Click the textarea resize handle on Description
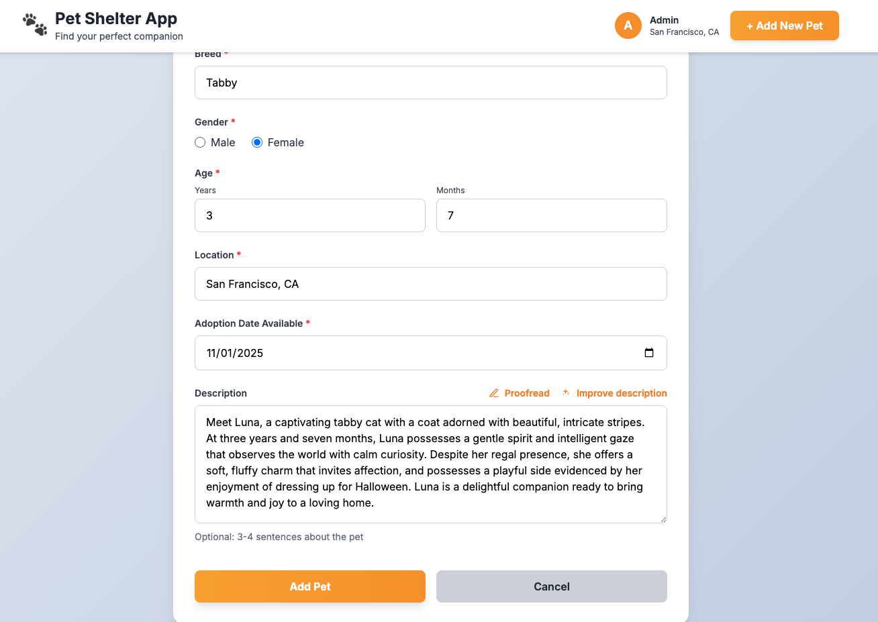The width and height of the screenshot is (878, 622). 663,519
